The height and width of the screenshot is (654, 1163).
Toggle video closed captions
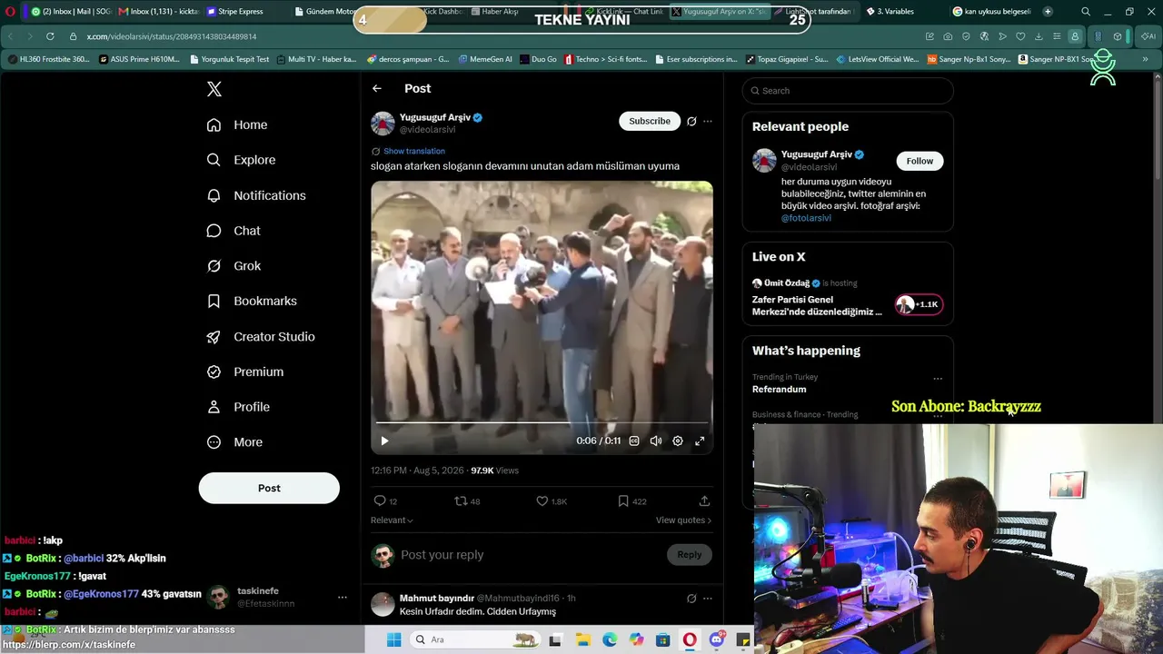point(634,441)
